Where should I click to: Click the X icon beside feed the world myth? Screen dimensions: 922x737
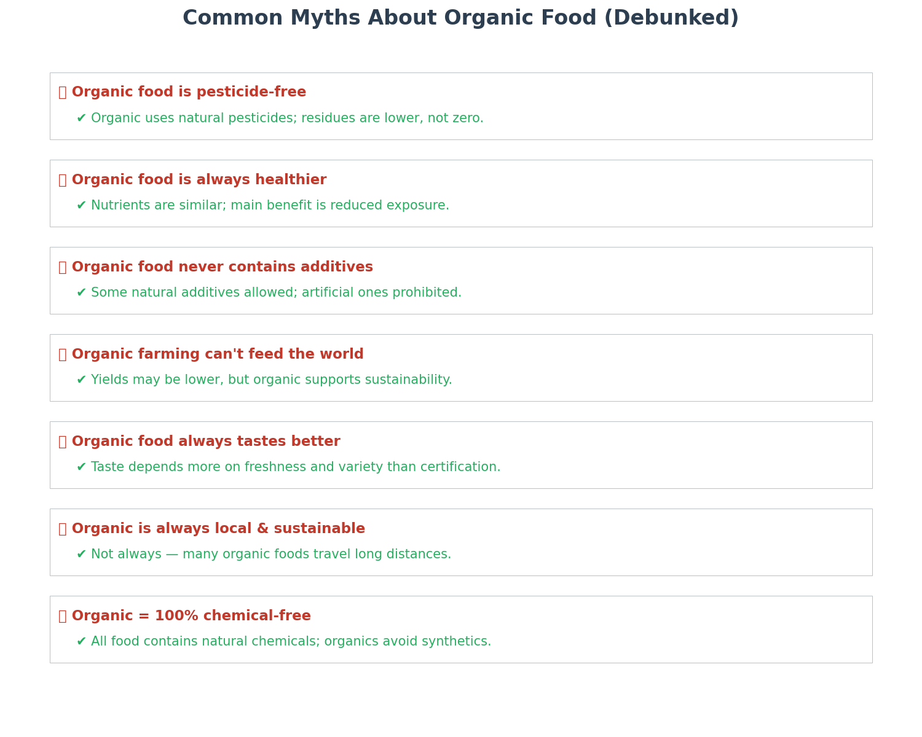(x=63, y=354)
